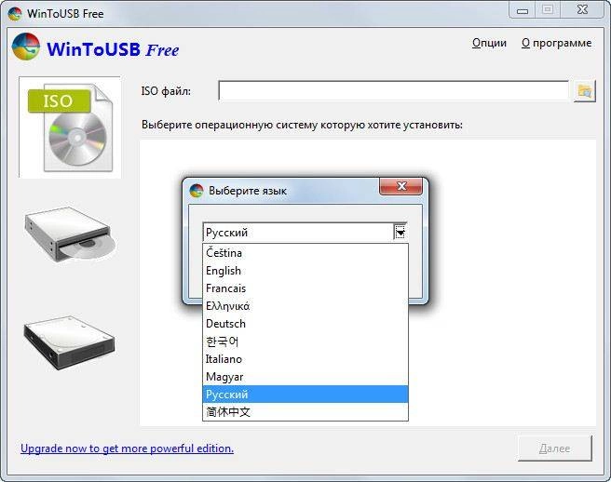Click the language dropdown arrow
Image resolution: width=611 pixels, height=482 pixels.
coord(401,233)
